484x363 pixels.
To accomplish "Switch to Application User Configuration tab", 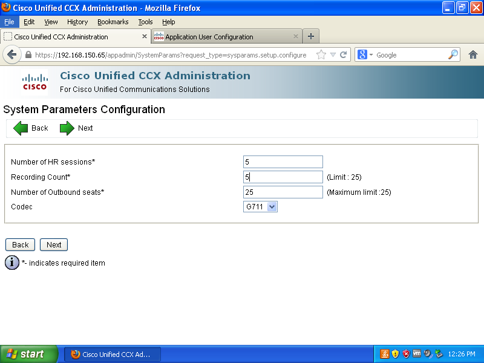I will pyautogui.click(x=226, y=37).
